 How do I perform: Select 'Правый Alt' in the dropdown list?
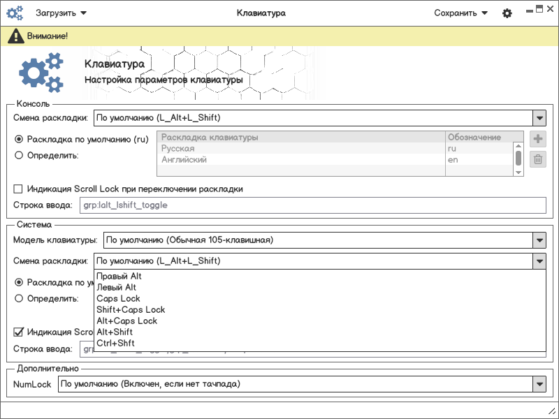click(x=119, y=276)
